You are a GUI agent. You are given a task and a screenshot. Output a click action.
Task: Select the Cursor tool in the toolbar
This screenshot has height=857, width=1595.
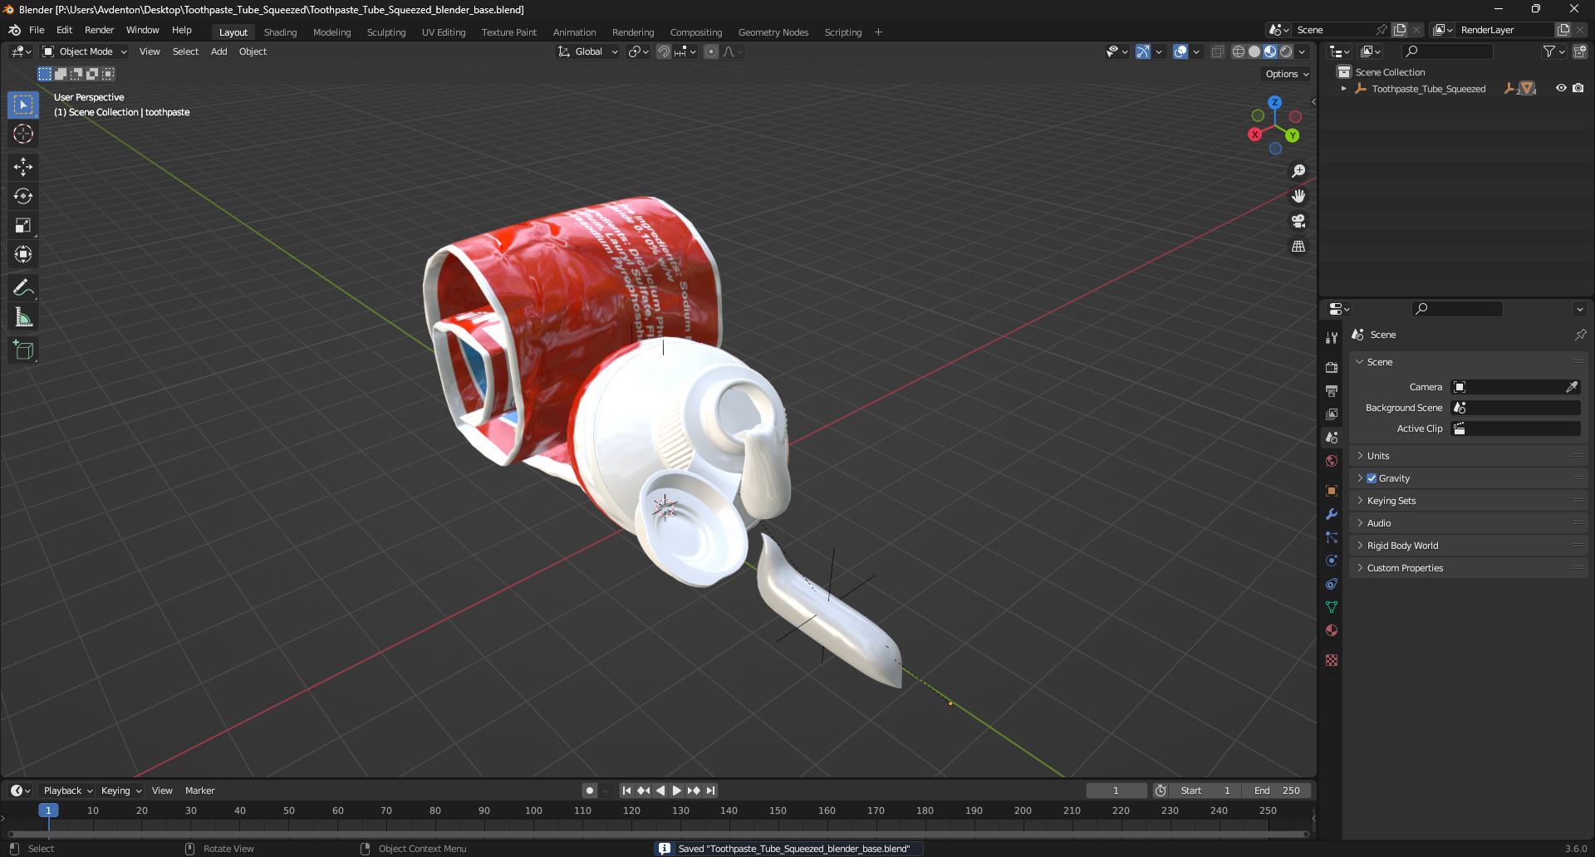(x=23, y=134)
